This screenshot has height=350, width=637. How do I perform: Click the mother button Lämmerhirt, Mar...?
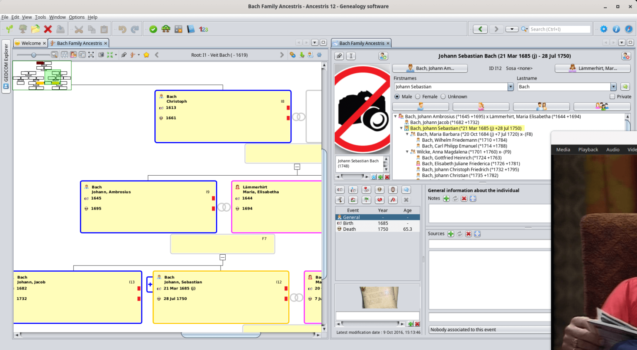pos(593,68)
